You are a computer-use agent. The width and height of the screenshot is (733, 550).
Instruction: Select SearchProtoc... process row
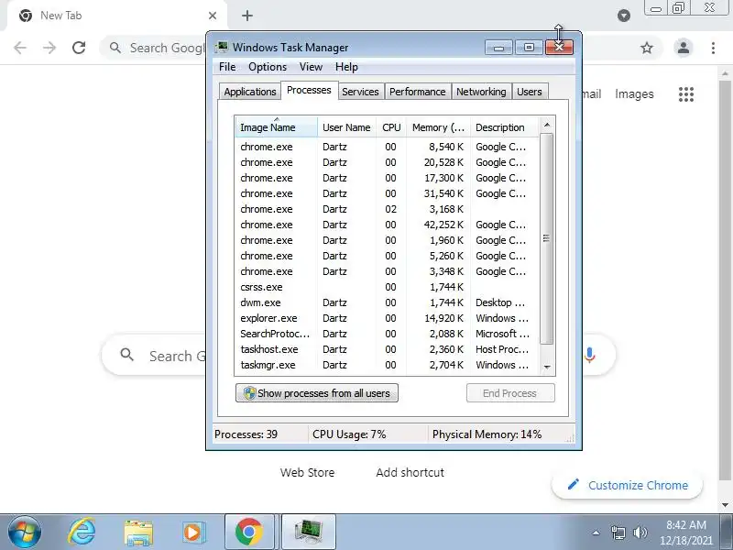click(387, 334)
